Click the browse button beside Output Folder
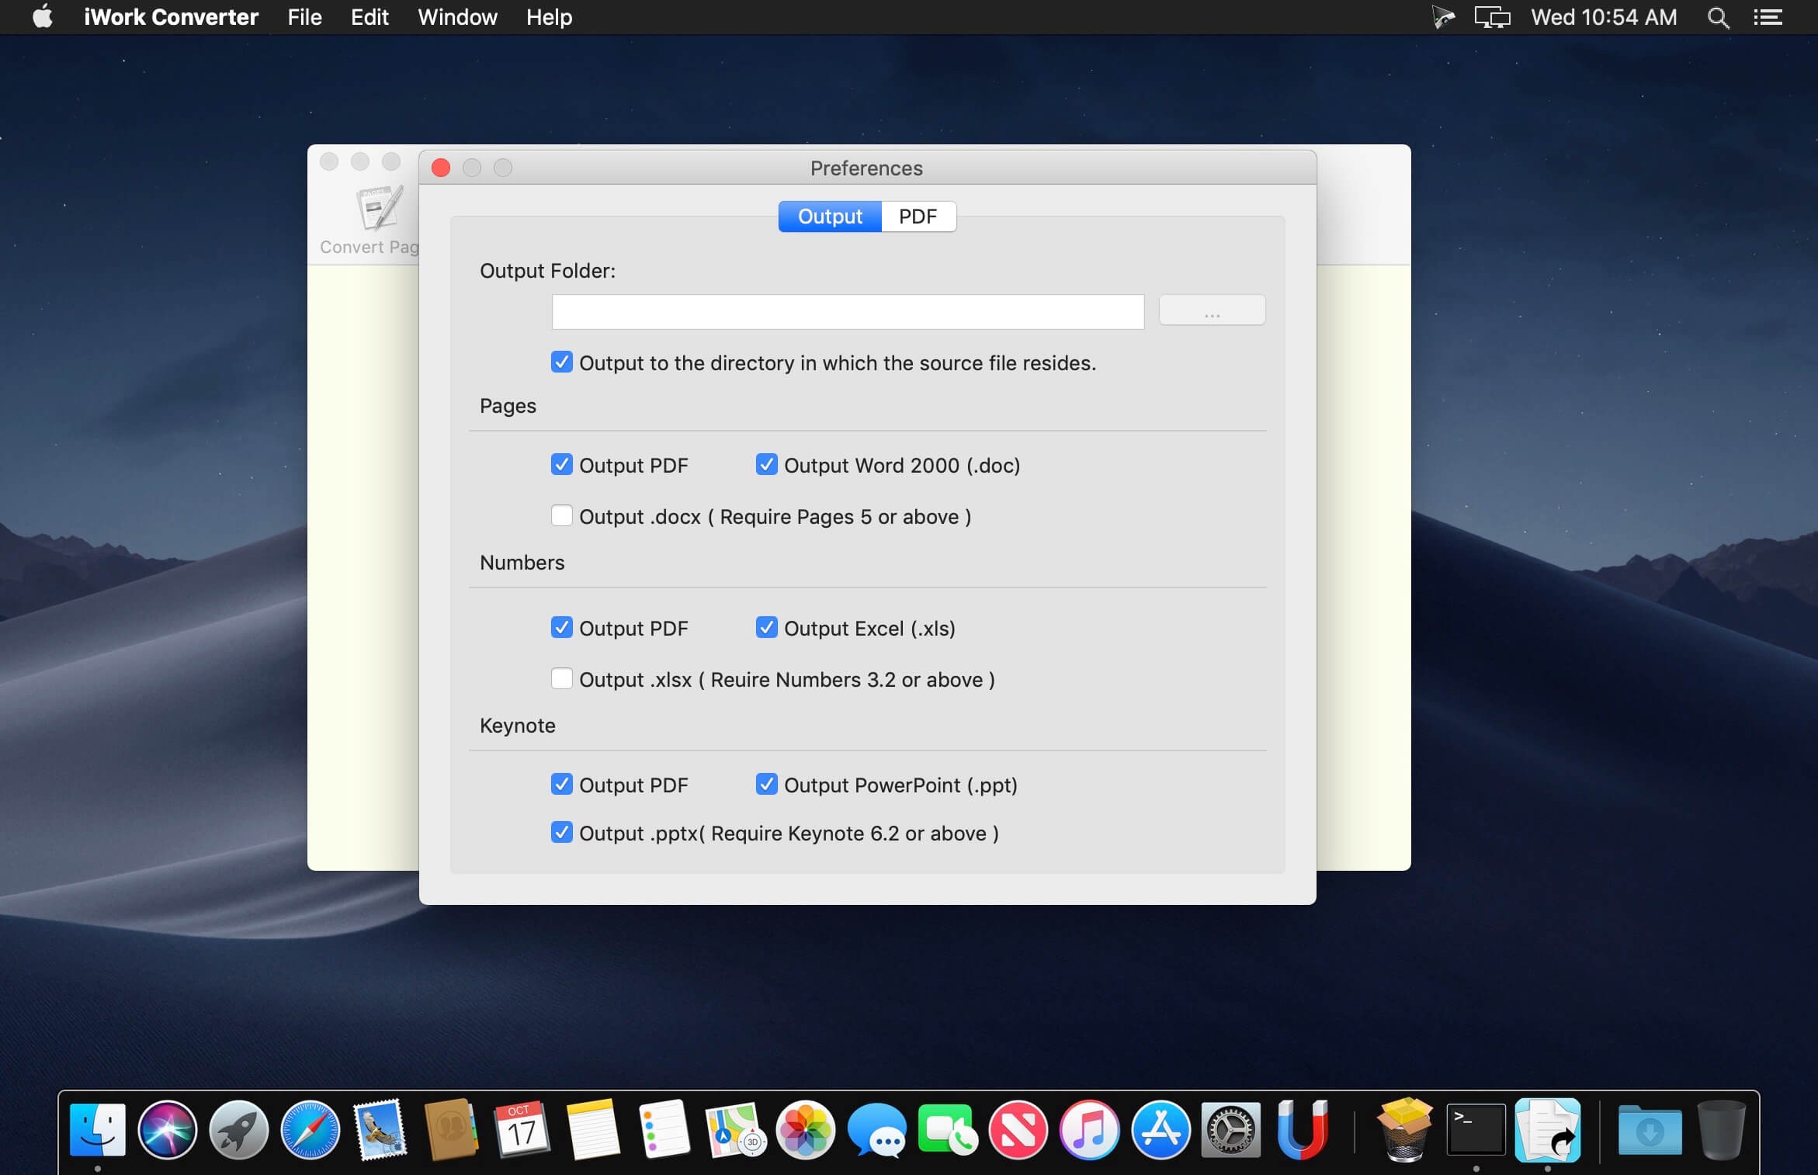 (x=1211, y=310)
